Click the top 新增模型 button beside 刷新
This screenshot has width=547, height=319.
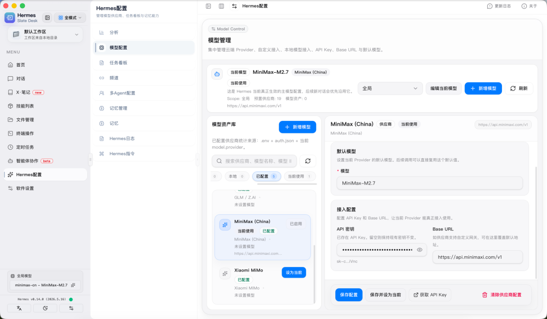click(x=483, y=88)
